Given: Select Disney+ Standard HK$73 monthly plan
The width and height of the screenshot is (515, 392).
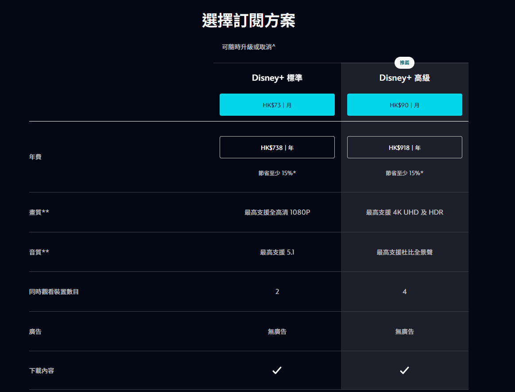Looking at the screenshot, I should pyautogui.click(x=277, y=105).
